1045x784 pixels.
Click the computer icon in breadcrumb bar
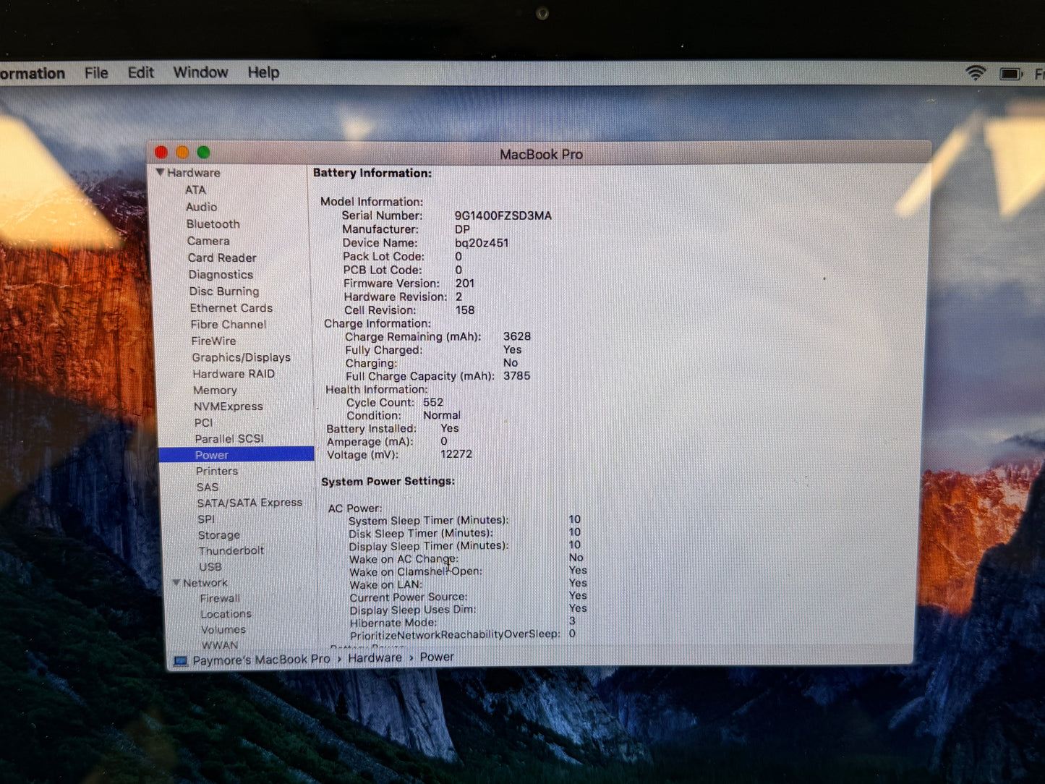(181, 658)
